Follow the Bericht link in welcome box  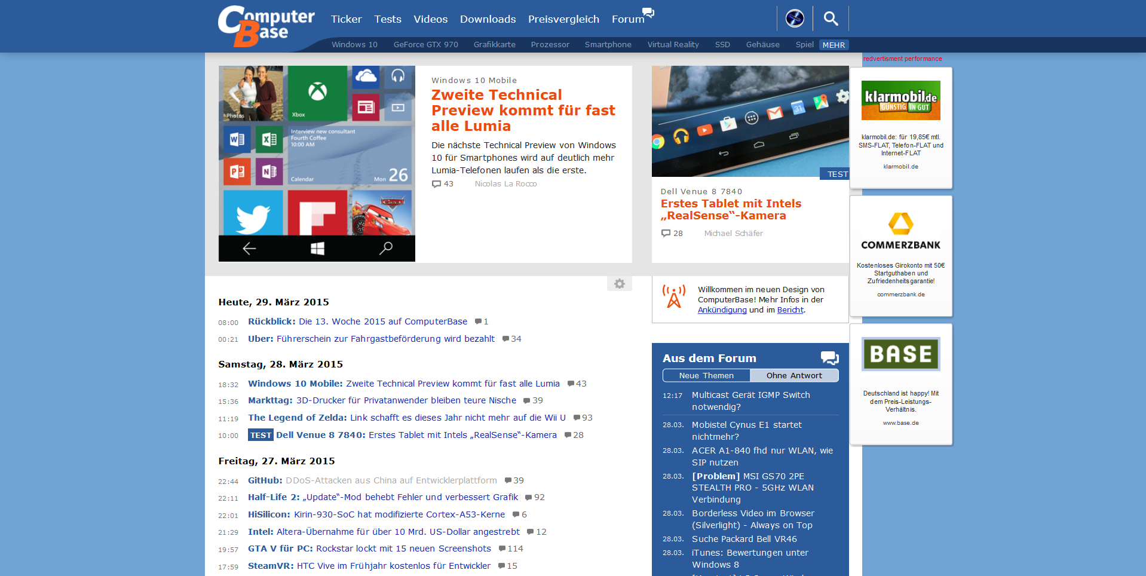790,310
